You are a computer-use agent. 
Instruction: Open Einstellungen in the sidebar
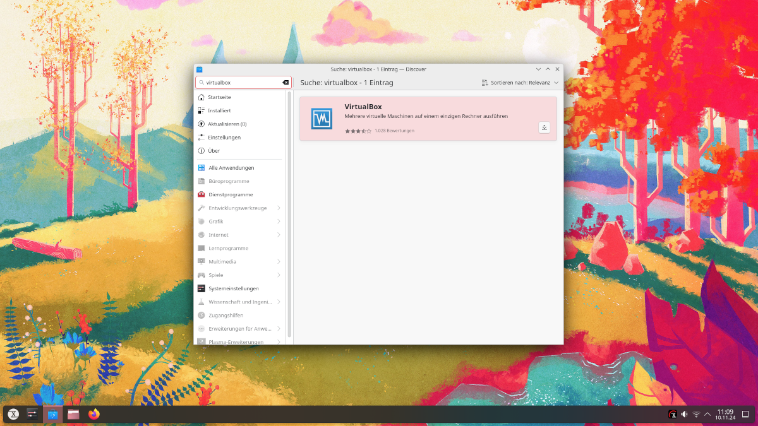[x=240, y=138]
